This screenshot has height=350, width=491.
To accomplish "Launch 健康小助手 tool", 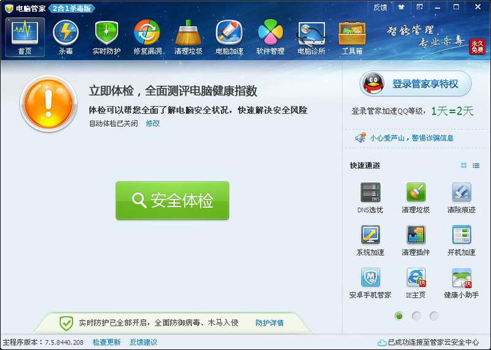I will pyautogui.click(x=462, y=283).
